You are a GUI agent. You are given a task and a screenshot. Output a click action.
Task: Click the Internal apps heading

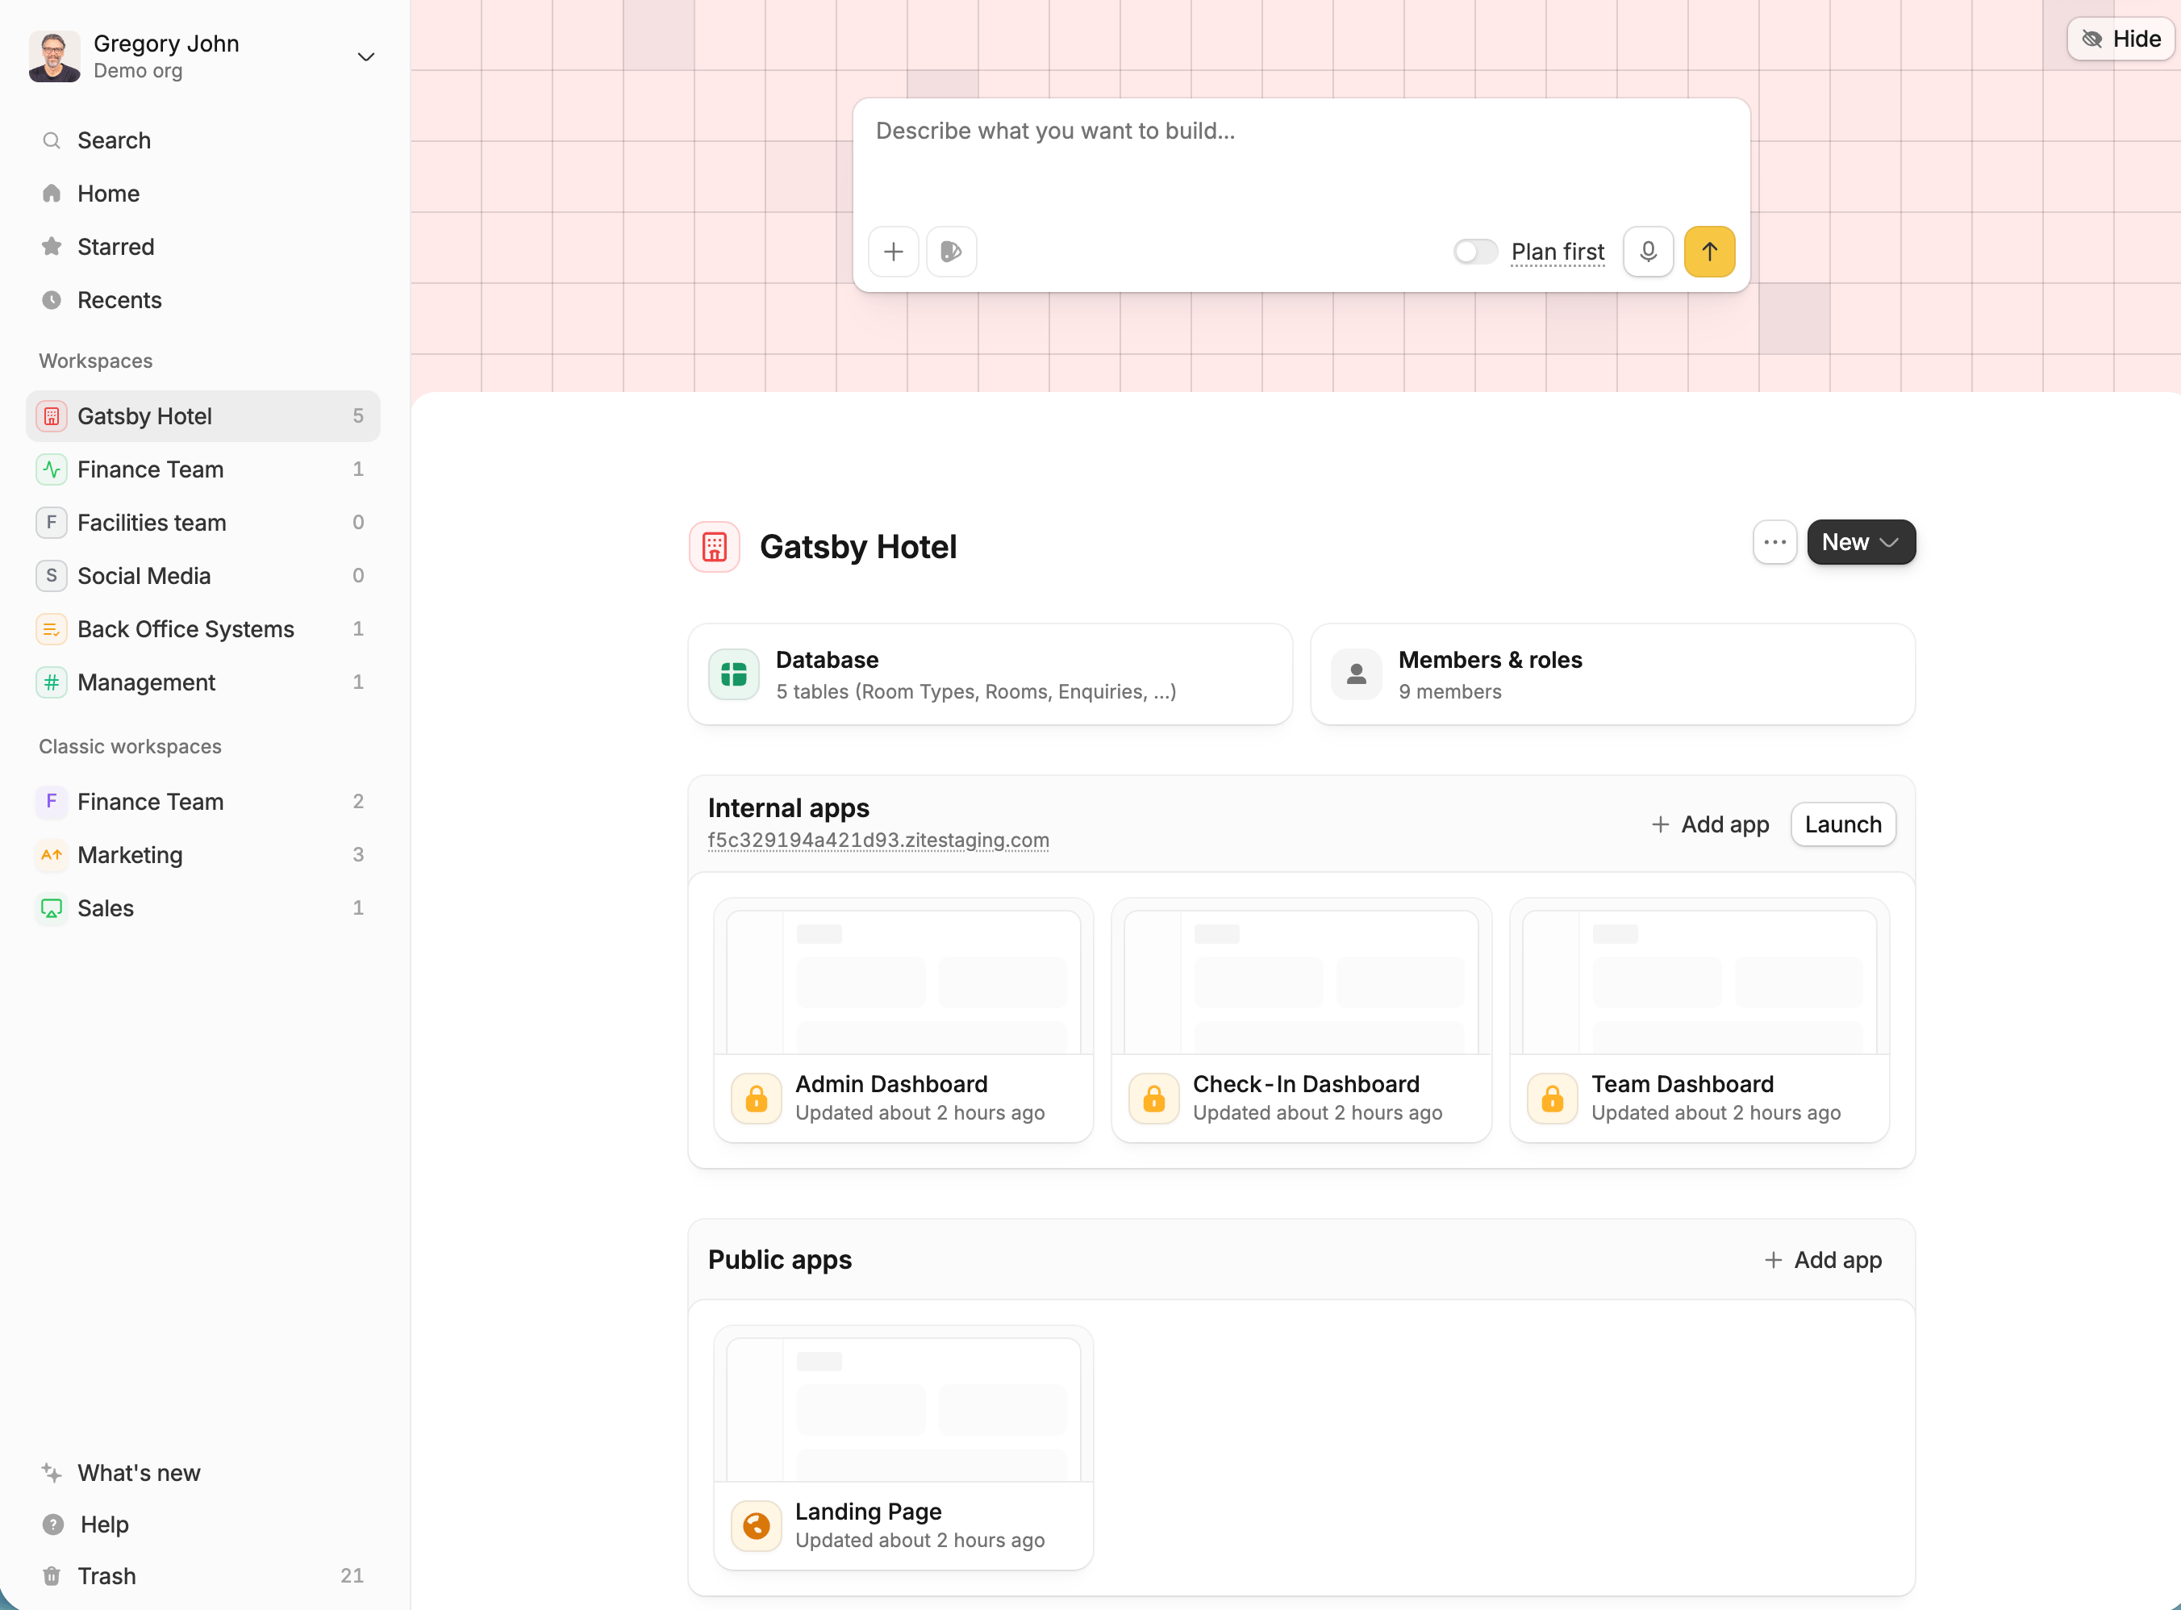(788, 808)
